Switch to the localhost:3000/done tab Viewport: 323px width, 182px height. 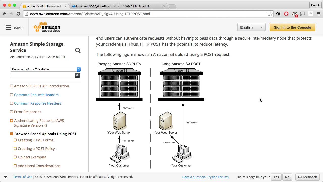(93, 6)
